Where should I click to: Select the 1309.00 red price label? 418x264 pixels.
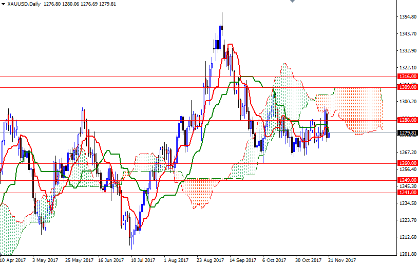(x=408, y=87)
